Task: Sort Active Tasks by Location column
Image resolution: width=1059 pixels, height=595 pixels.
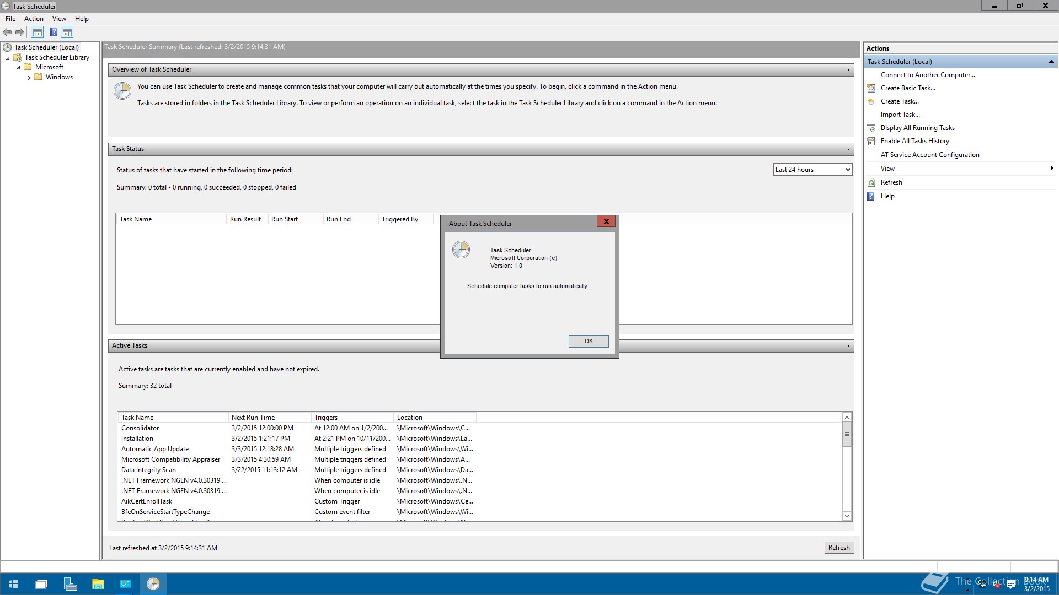Action: coord(435,418)
